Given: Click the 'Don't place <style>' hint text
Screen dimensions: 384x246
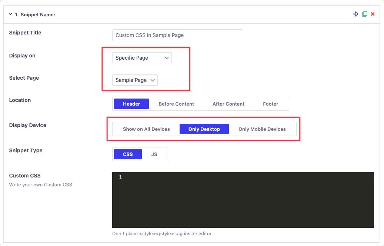Looking at the screenshot, I should pyautogui.click(x=162, y=234).
